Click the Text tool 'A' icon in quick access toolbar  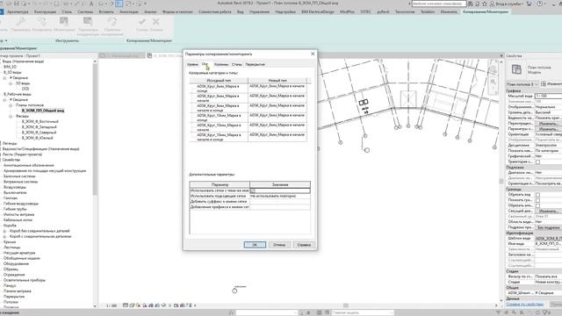[x=91, y=4]
